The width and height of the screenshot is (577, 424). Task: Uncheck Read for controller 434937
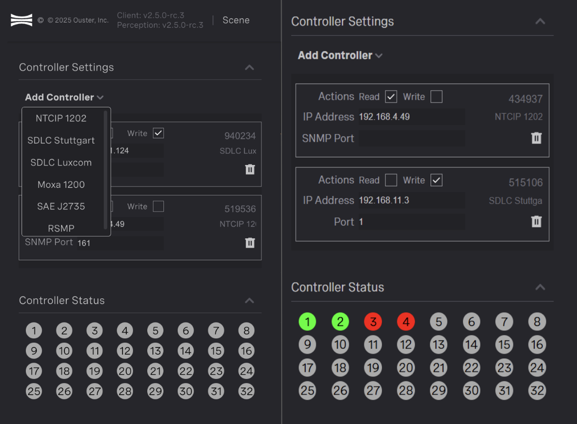(391, 97)
